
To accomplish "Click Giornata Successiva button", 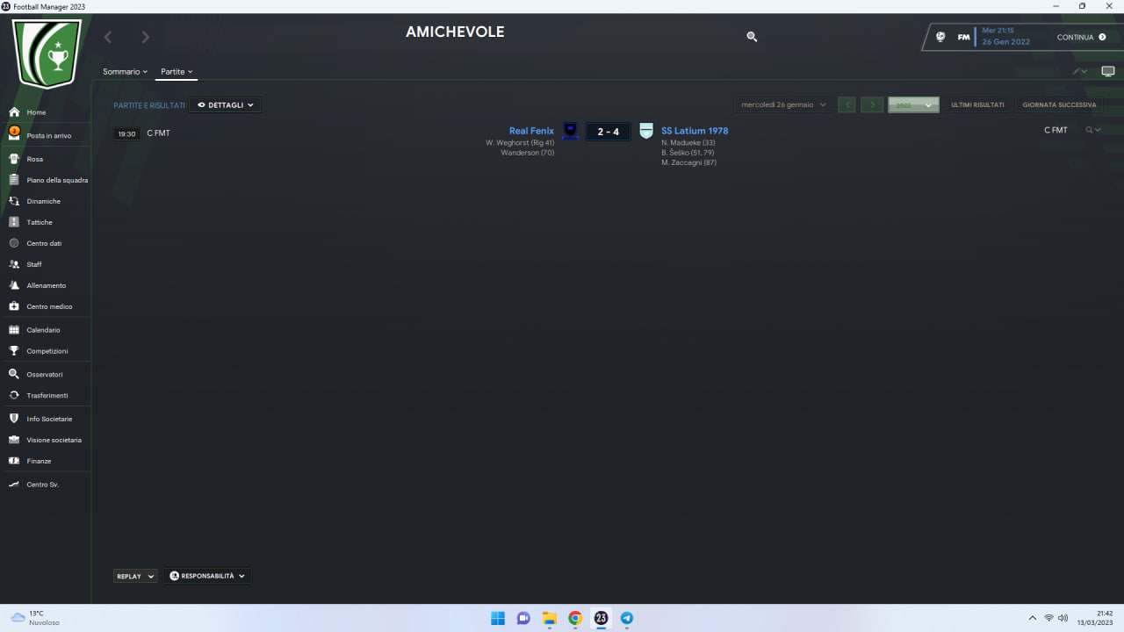I will tap(1059, 104).
